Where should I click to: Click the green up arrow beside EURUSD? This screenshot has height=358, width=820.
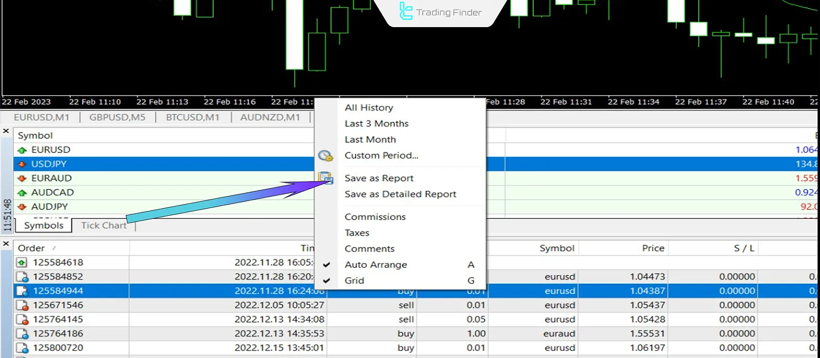(x=22, y=150)
